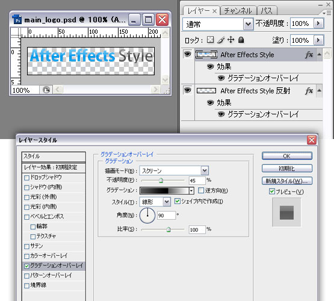This screenshot has width=334, height=301.
Task: Click ruler origin corner in document window
Action: (16, 33)
